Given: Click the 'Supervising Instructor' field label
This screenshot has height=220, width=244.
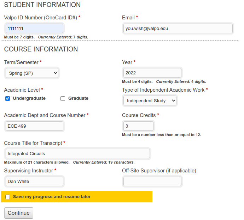Looking at the screenshot, I should coord(29,171).
